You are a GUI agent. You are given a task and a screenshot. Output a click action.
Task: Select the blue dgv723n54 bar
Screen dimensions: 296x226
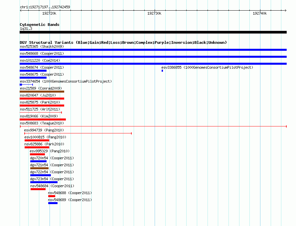click(x=44, y=182)
